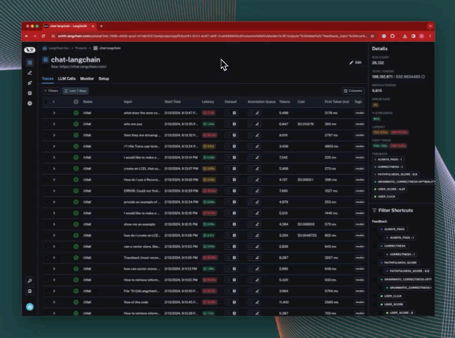Add 'who are you' trace to dataset
The image size is (455, 338).
click(x=234, y=124)
